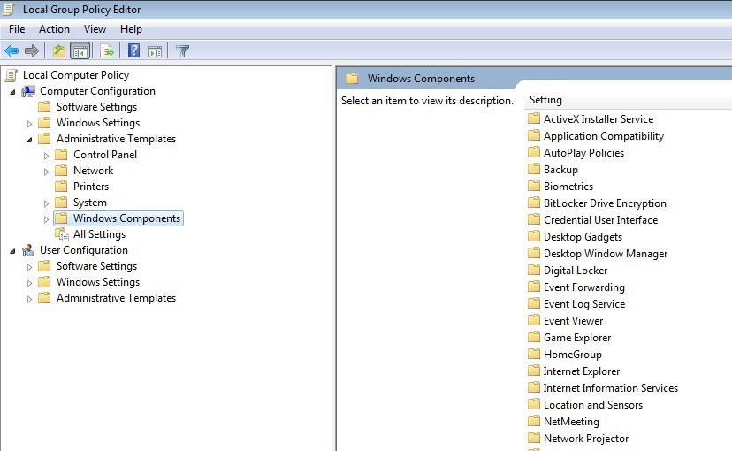Click the Filter funnel toolbar icon
Image resolution: width=732 pixels, height=451 pixels.
point(182,51)
